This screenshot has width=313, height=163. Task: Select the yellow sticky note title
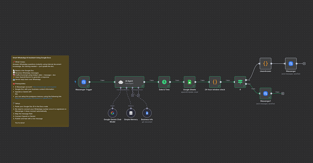tap(31, 57)
